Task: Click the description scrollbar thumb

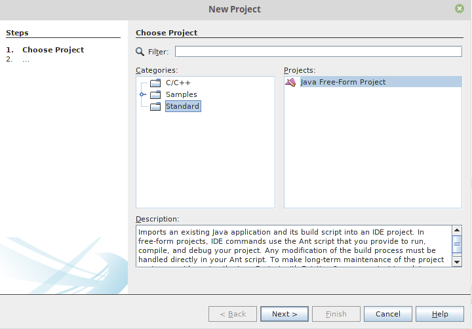Action: click(457, 244)
